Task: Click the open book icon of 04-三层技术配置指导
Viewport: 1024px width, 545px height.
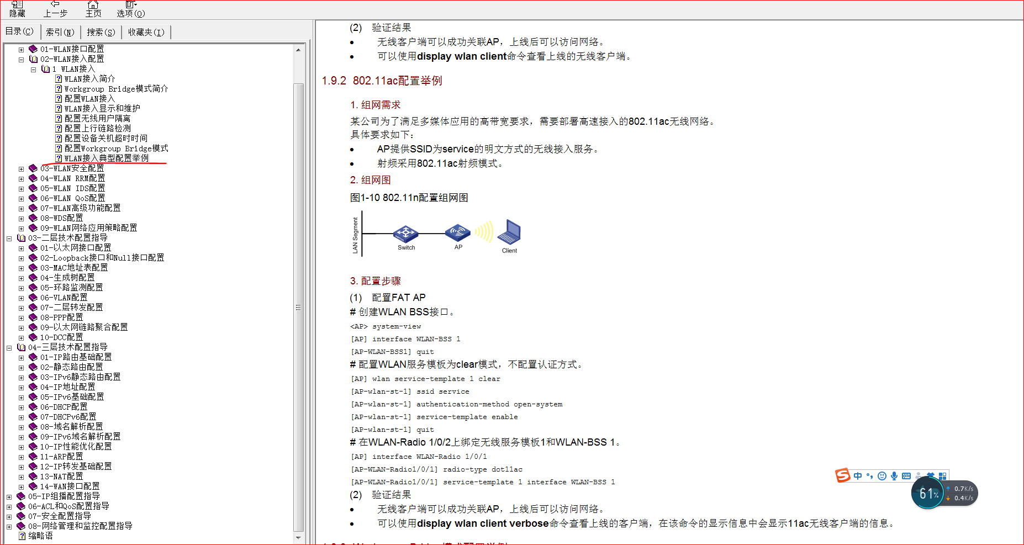Action: pyautogui.click(x=21, y=347)
